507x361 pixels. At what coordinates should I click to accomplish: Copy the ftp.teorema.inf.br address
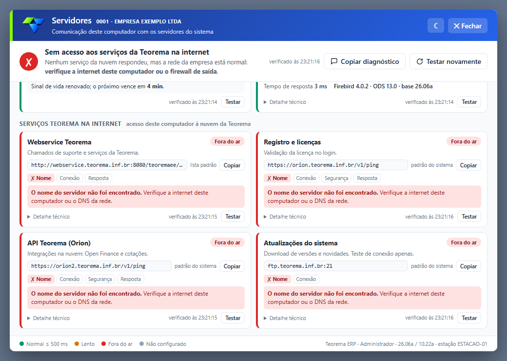tap(468, 266)
